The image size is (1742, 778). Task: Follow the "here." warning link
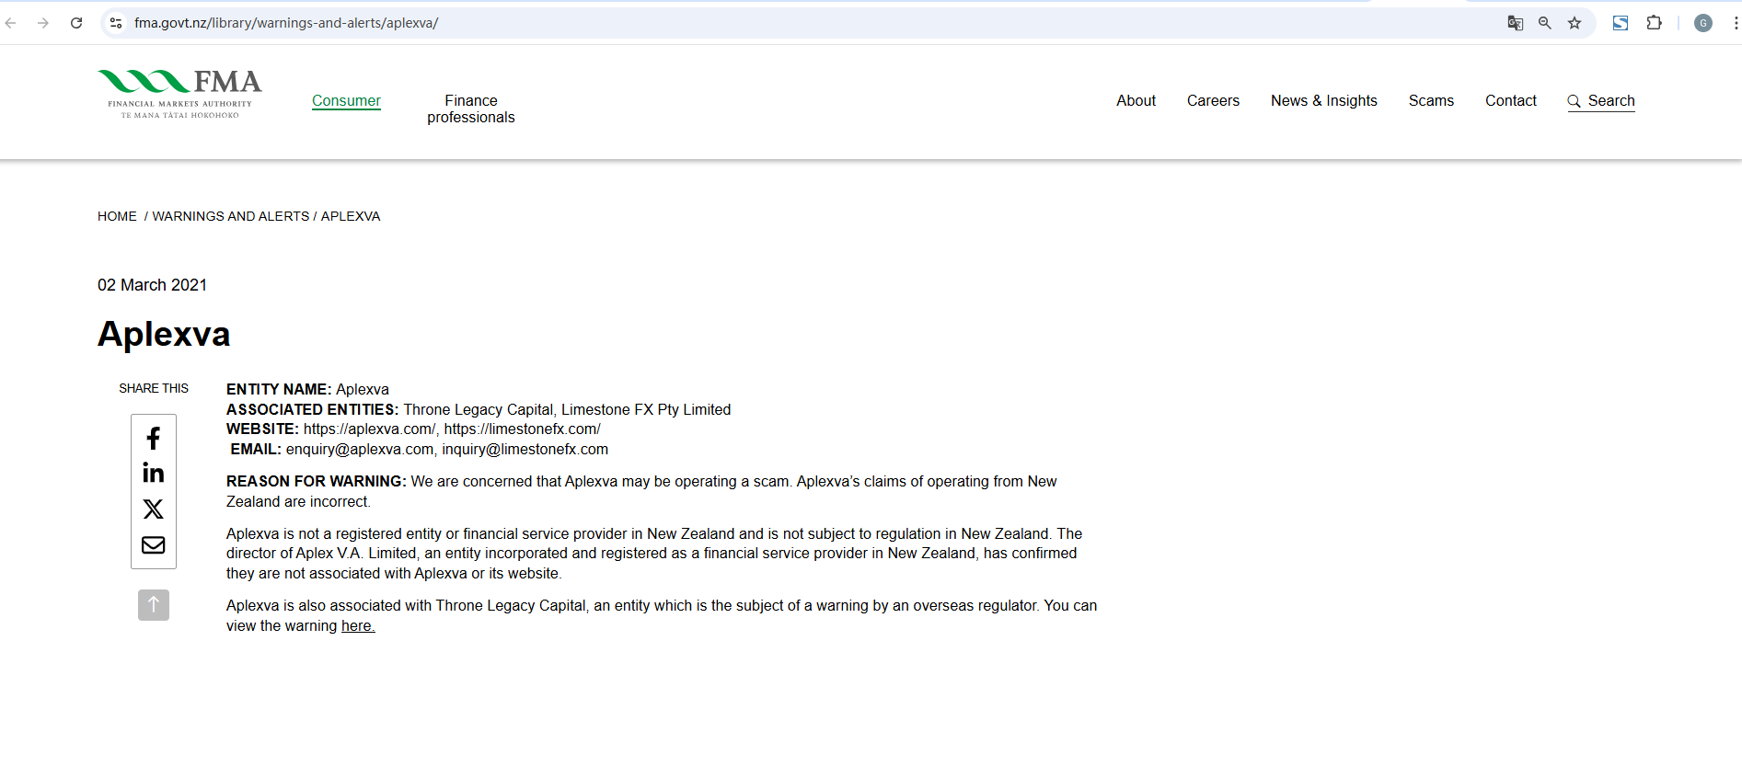(358, 626)
